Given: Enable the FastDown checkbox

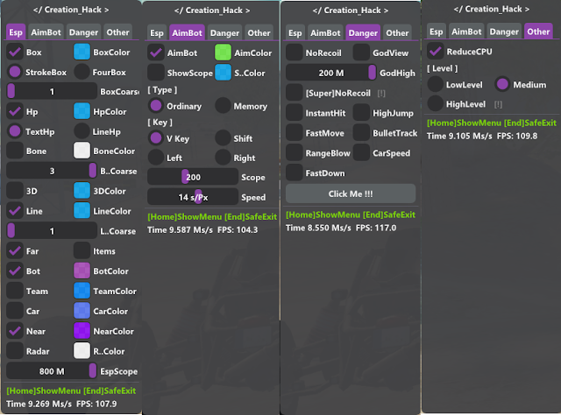Looking at the screenshot, I should click(x=295, y=173).
